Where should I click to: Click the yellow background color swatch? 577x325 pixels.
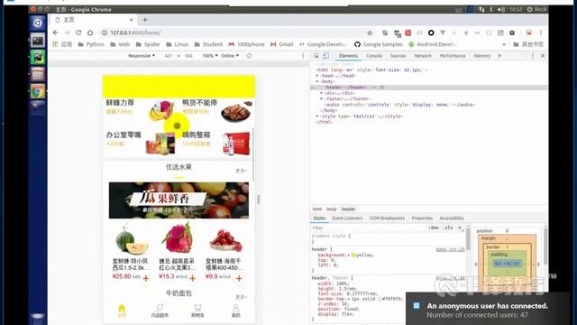click(x=353, y=255)
